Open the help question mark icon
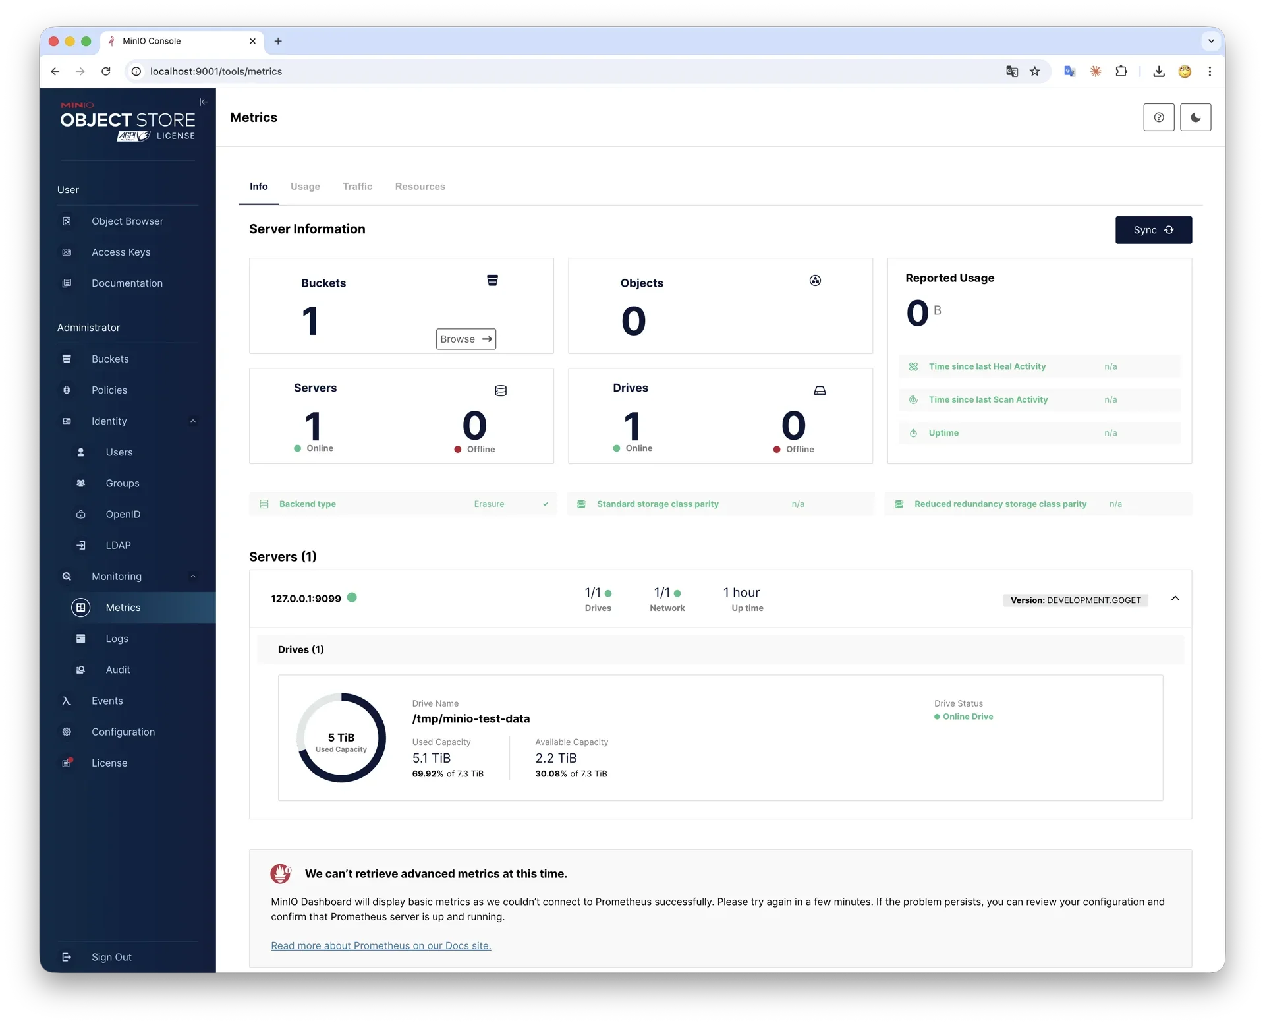This screenshot has height=1025, width=1265. click(1158, 117)
